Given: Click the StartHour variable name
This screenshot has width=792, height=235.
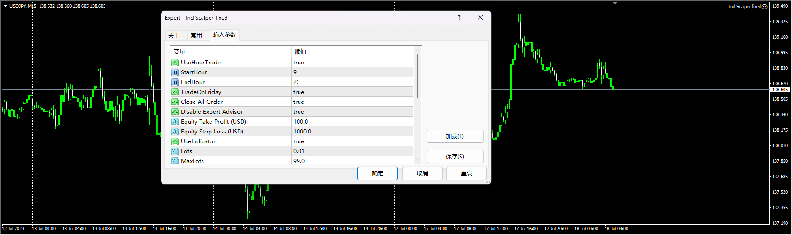Looking at the screenshot, I should 194,72.
